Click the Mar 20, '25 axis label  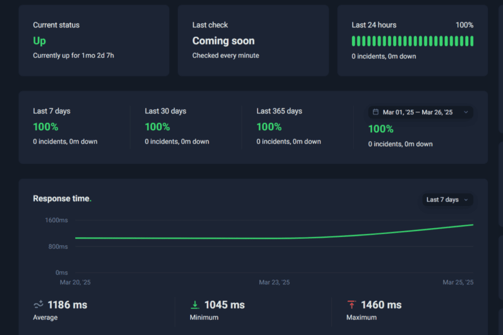75,282
